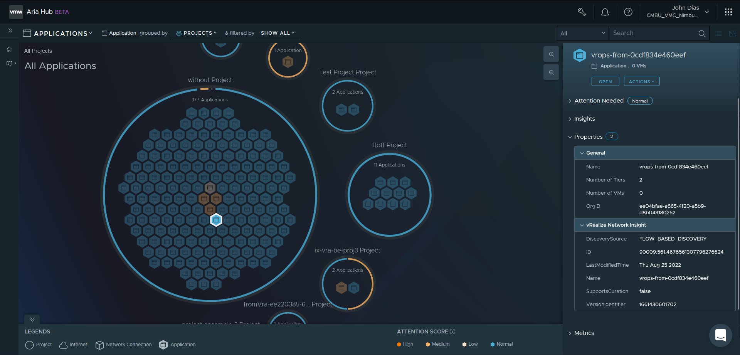740x355 pixels.
Task: Open the SHOW ALL filter dropdown
Action: pos(277,33)
